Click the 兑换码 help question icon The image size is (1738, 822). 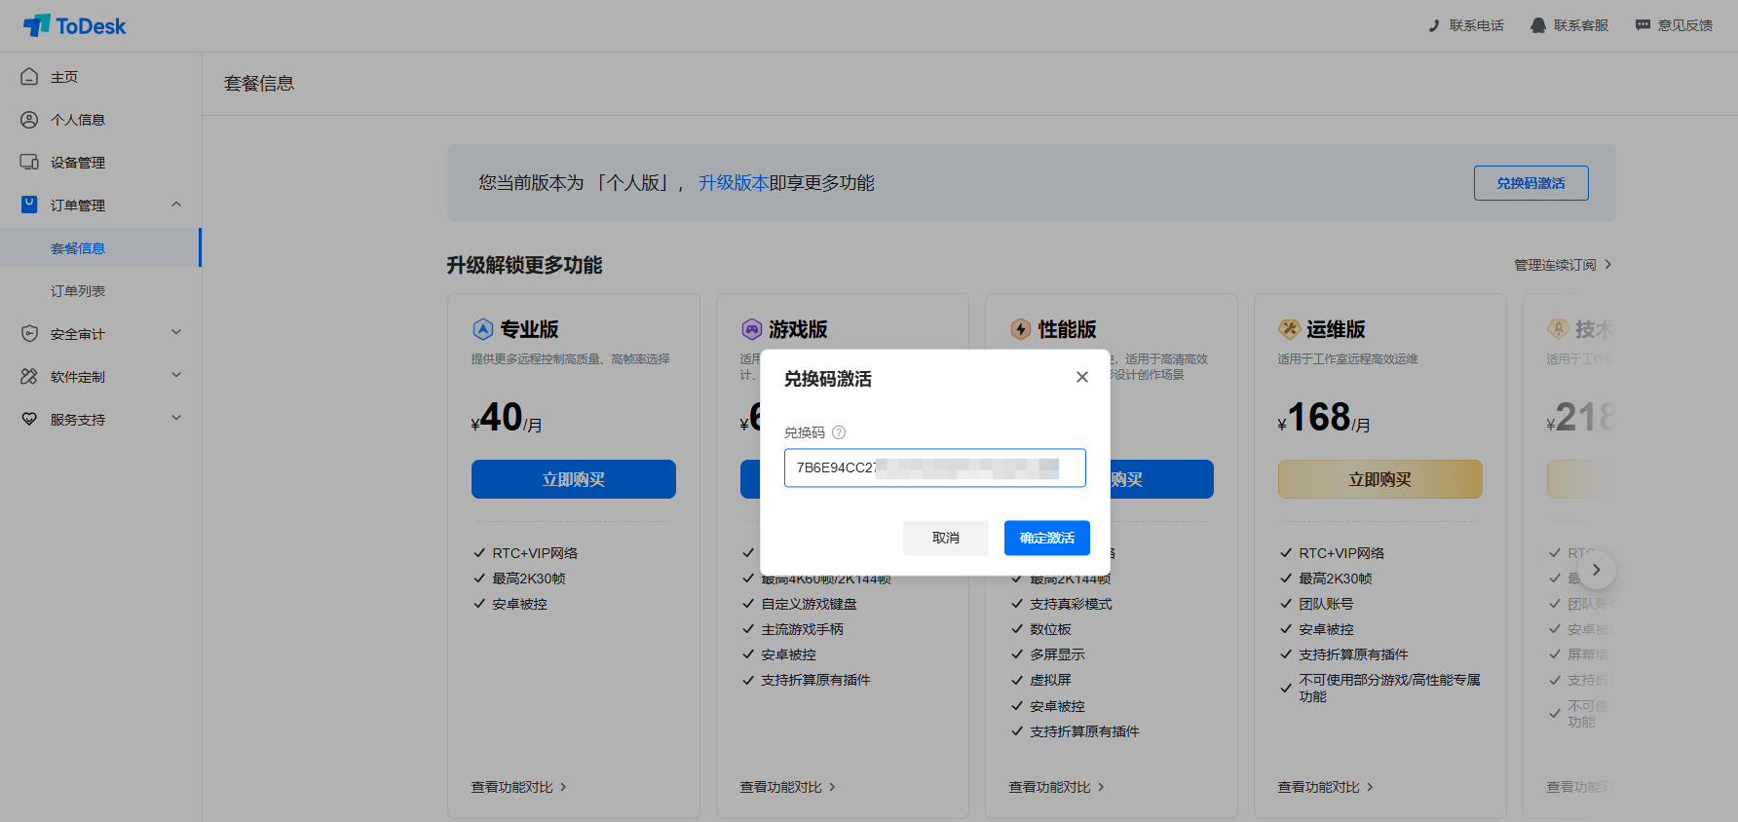click(x=839, y=432)
